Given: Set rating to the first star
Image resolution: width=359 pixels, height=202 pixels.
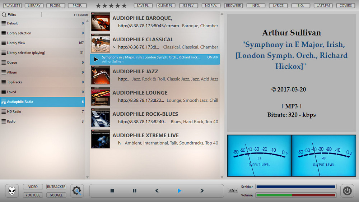Looking at the screenshot, I should [98, 6].
